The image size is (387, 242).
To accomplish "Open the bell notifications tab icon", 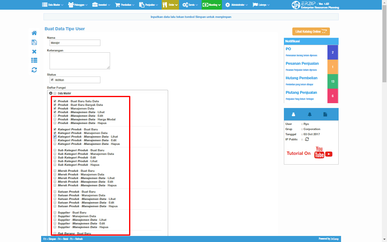I will pyautogui.click(x=310, y=114).
